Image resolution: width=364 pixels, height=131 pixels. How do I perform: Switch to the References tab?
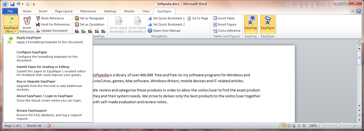(x=88, y=11)
